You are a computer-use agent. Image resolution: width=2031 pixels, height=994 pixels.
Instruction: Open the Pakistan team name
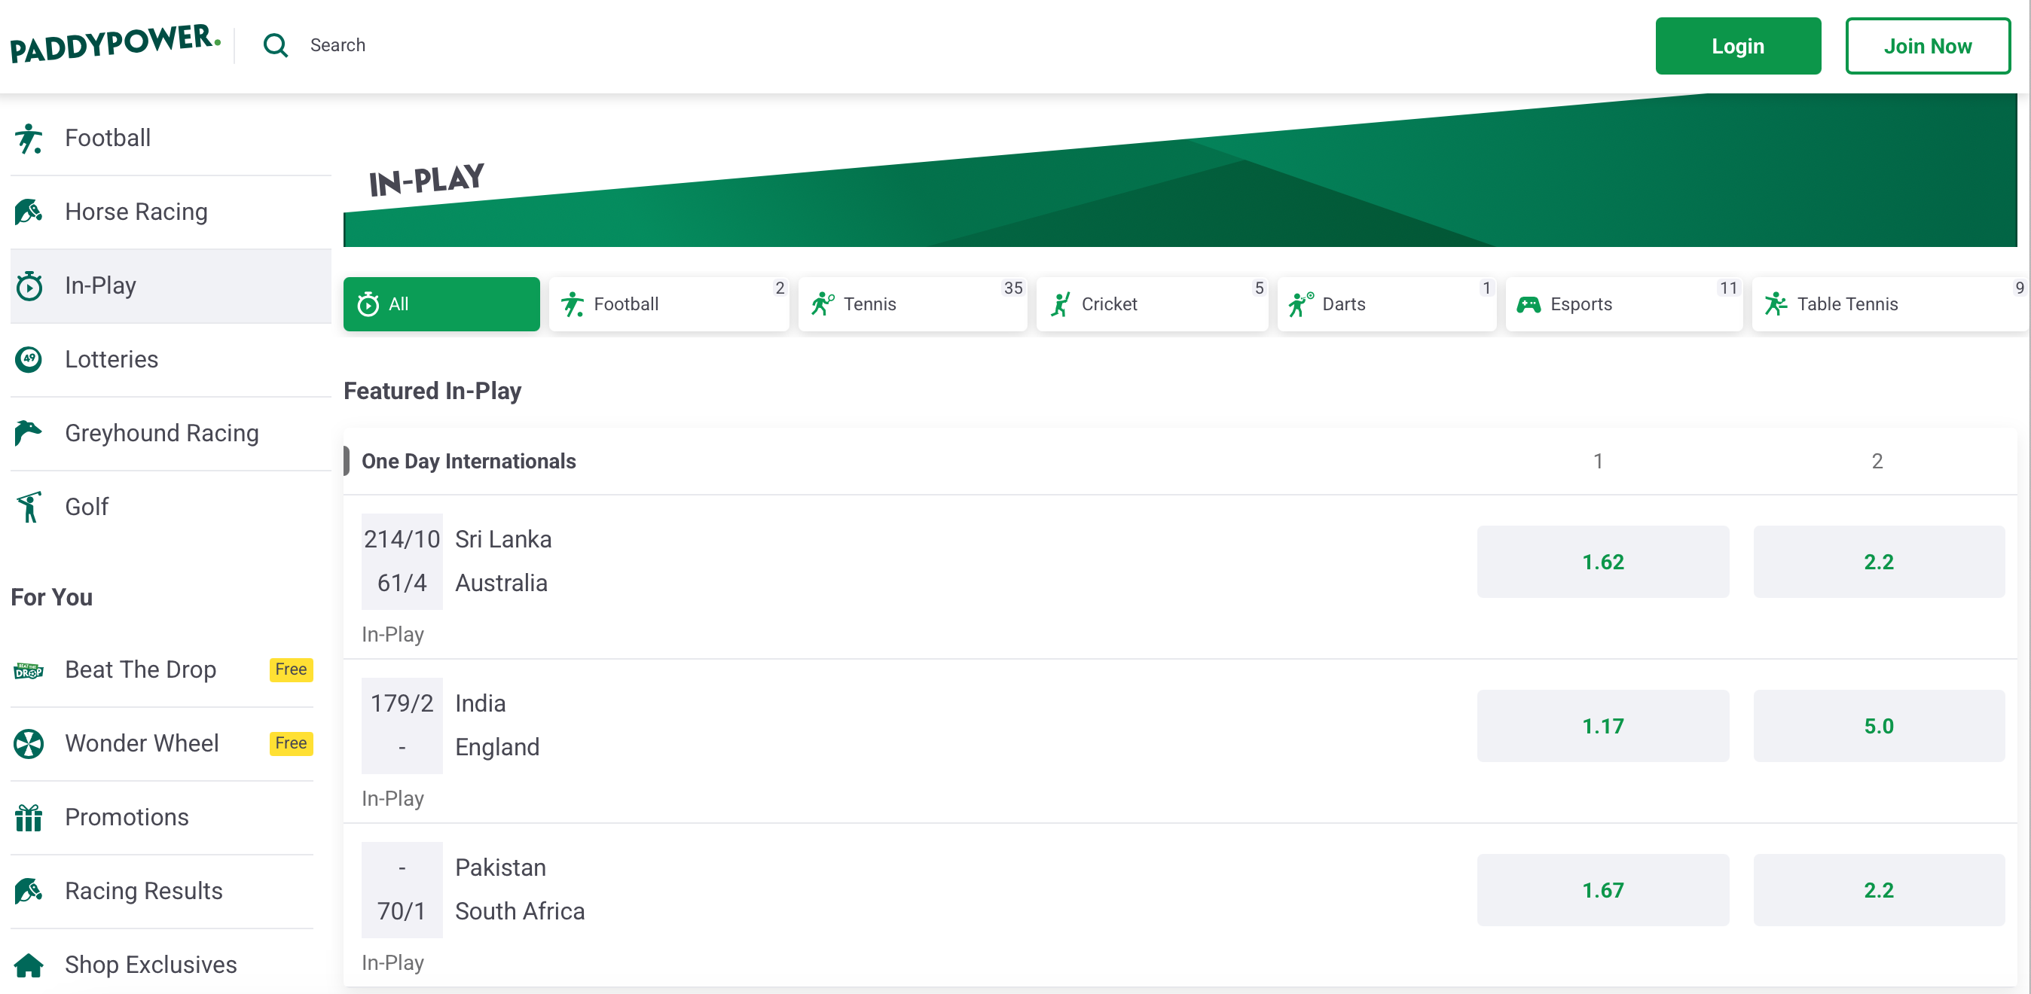click(x=500, y=867)
